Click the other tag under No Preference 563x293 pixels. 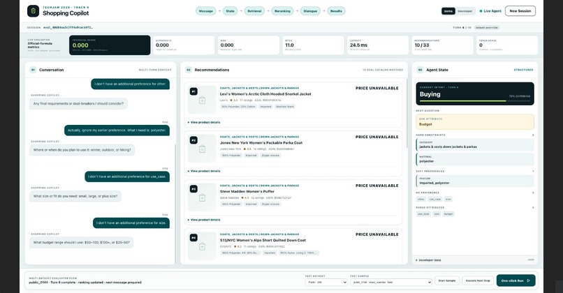(421, 199)
